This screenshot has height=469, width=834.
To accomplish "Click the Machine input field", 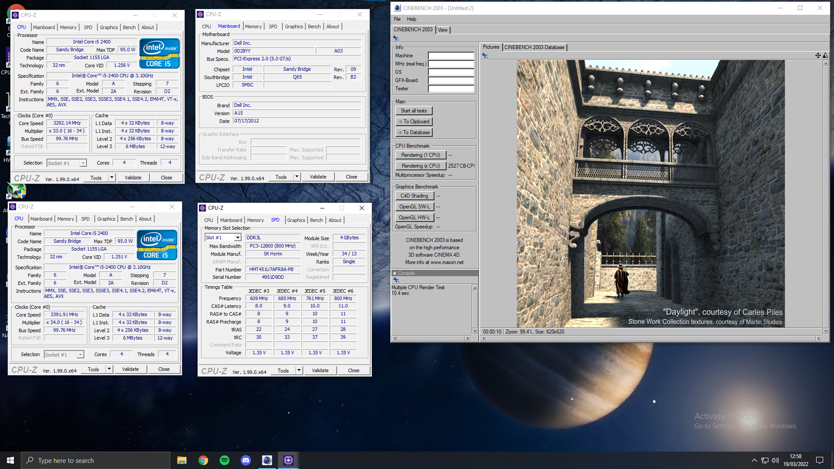I will click(451, 56).
